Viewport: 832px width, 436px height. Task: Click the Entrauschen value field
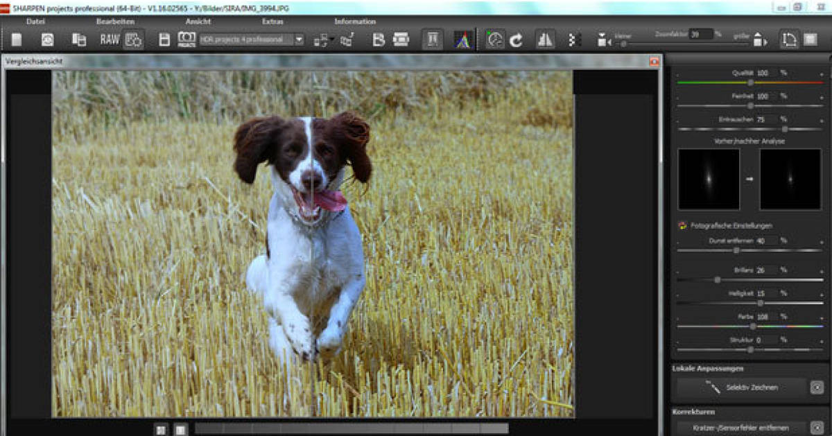[766, 119]
